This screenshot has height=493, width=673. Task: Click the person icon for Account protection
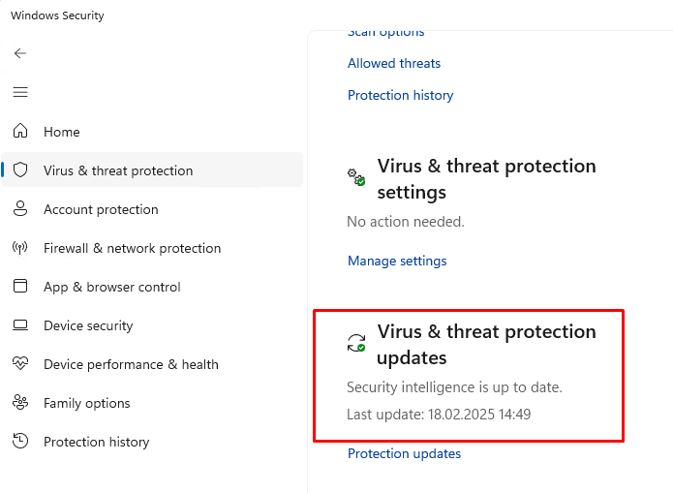[x=20, y=208]
